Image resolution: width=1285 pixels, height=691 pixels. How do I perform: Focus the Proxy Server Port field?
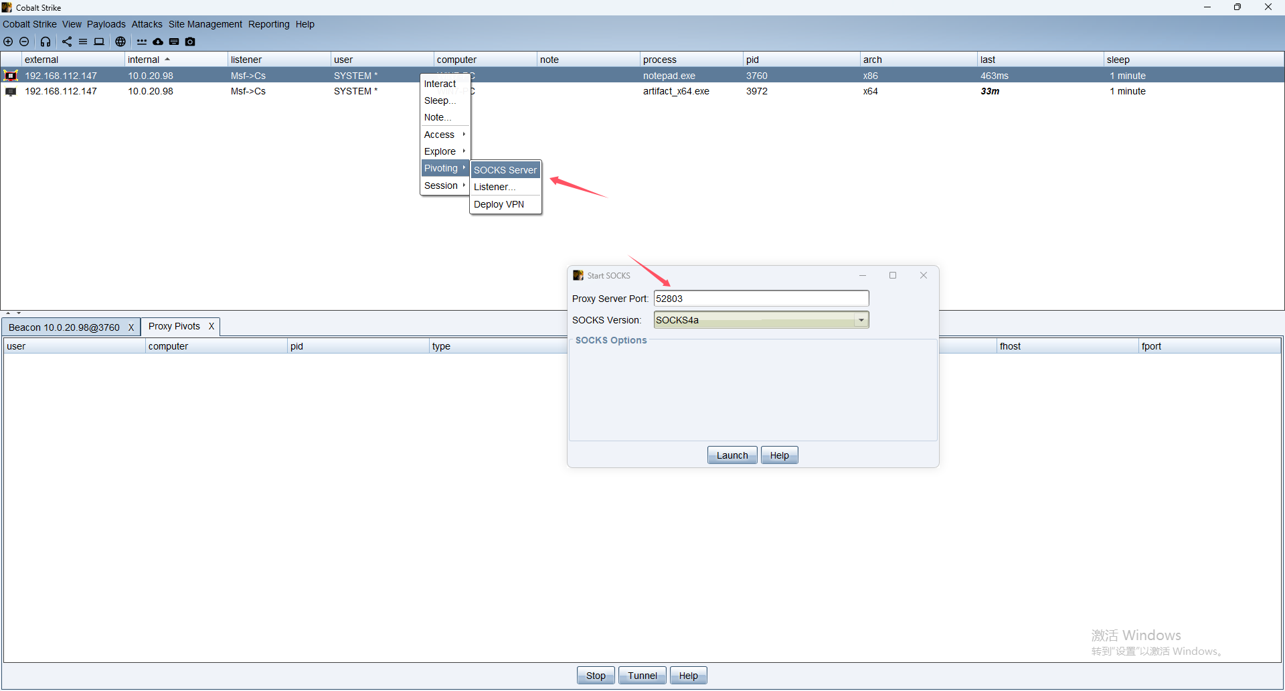[x=761, y=299]
